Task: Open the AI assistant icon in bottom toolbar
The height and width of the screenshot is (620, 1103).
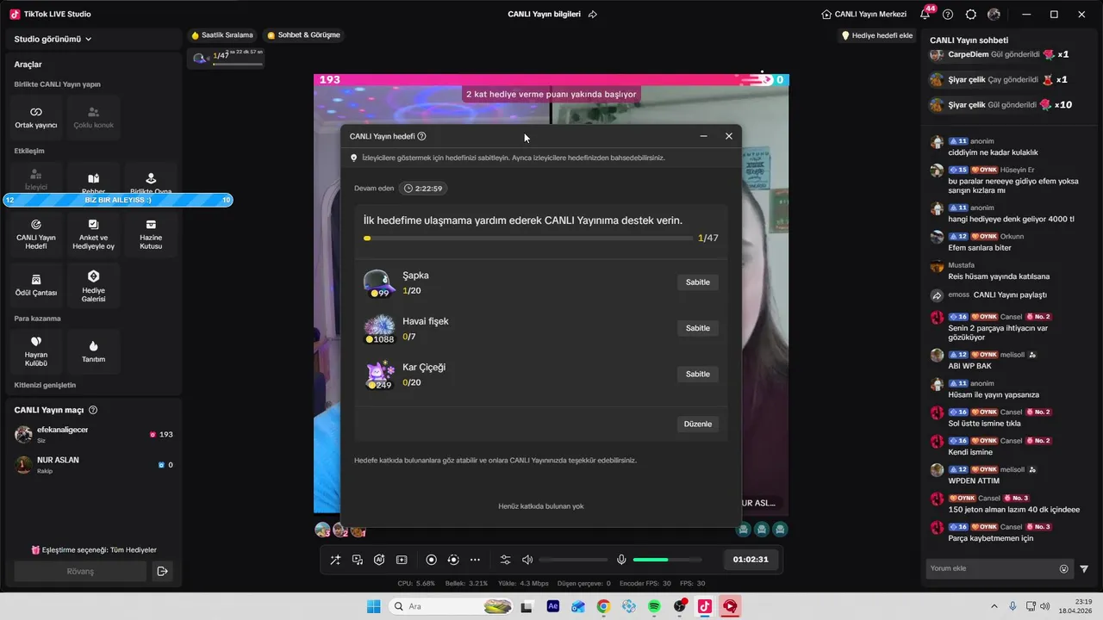Action: [379, 560]
